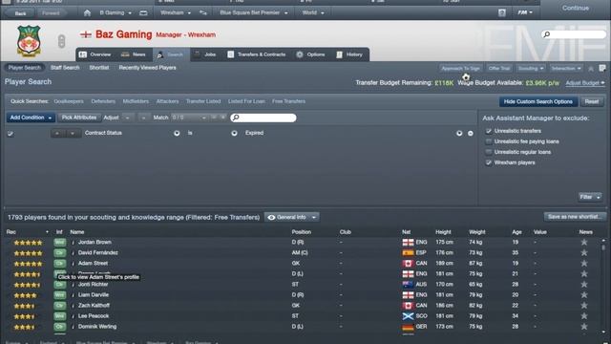This screenshot has height=344, width=611.
Task: Open Contract Status attribute selector
Action: (177, 133)
